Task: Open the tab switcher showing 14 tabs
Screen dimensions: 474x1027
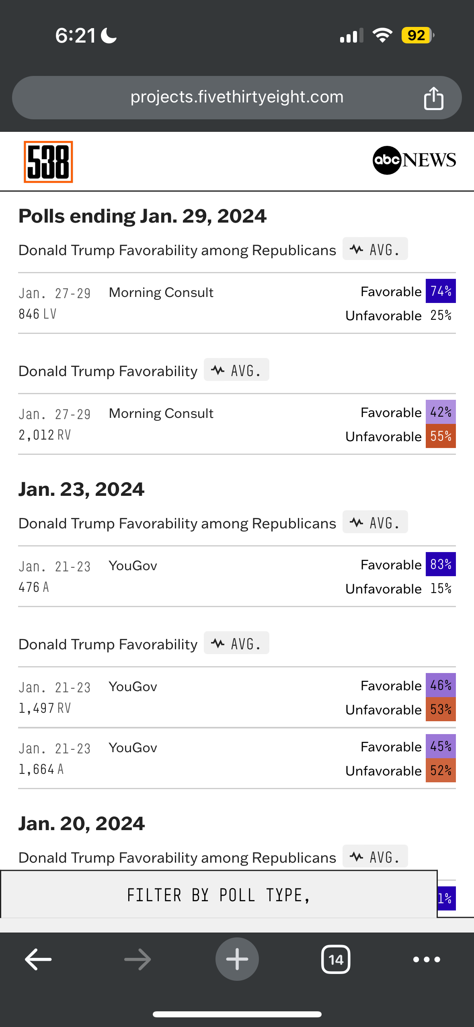Action: pyautogui.click(x=336, y=959)
